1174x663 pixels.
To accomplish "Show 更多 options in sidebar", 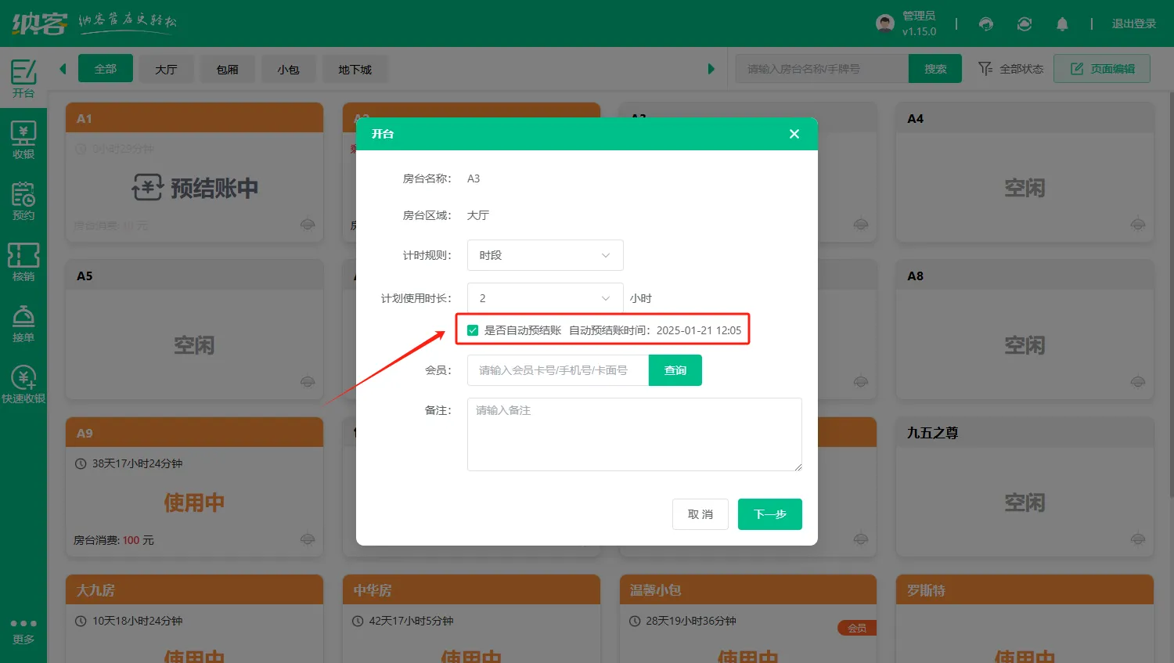I will (x=23, y=631).
